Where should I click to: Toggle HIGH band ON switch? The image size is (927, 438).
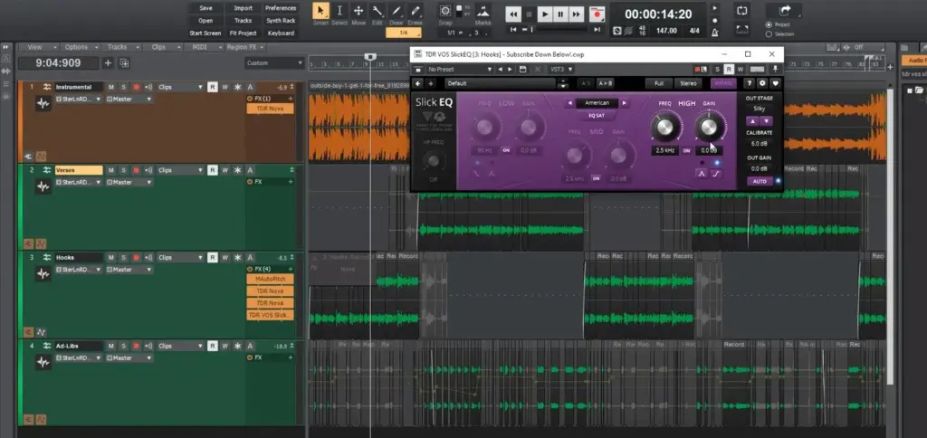click(x=686, y=151)
